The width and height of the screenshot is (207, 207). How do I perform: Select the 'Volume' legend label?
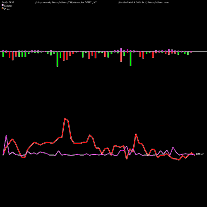click(8, 6)
